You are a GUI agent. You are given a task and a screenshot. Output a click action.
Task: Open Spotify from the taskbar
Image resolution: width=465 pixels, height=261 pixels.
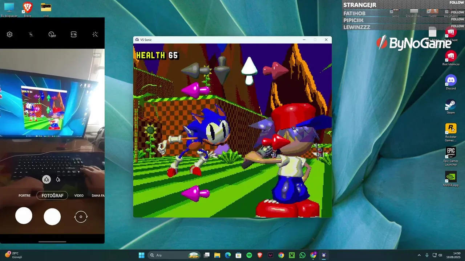pos(249,255)
